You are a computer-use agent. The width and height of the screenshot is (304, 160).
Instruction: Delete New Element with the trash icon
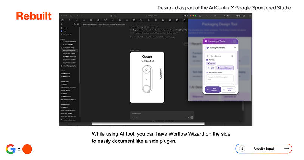[x=232, y=56]
